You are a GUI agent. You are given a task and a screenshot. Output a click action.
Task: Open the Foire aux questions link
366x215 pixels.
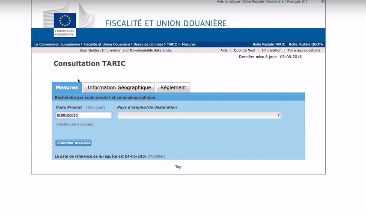pos(304,51)
